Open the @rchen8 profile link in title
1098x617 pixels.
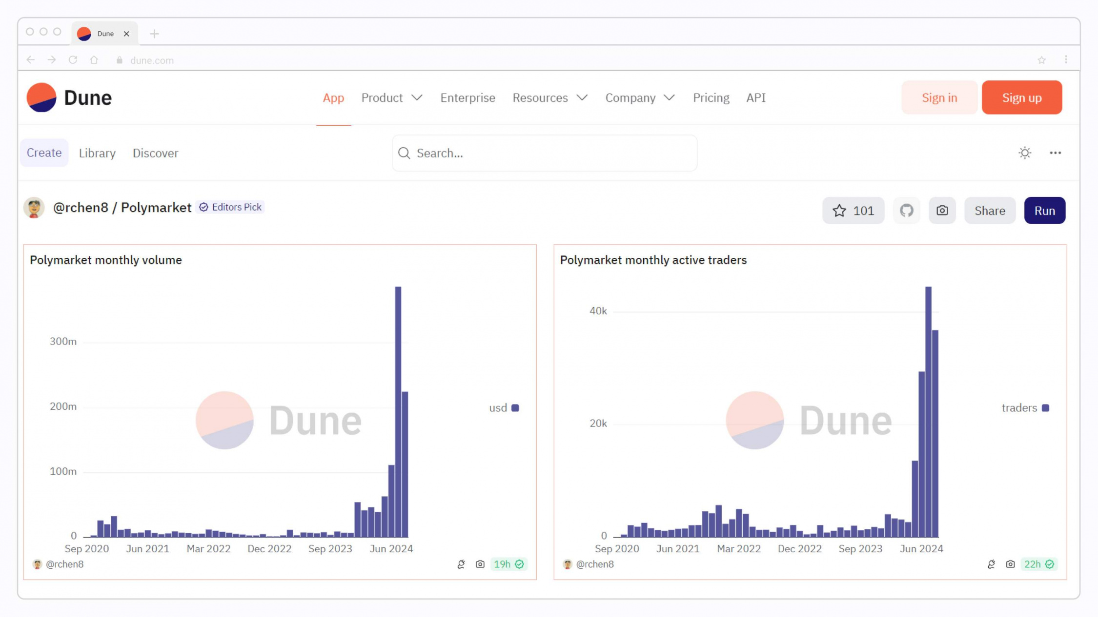(x=81, y=208)
